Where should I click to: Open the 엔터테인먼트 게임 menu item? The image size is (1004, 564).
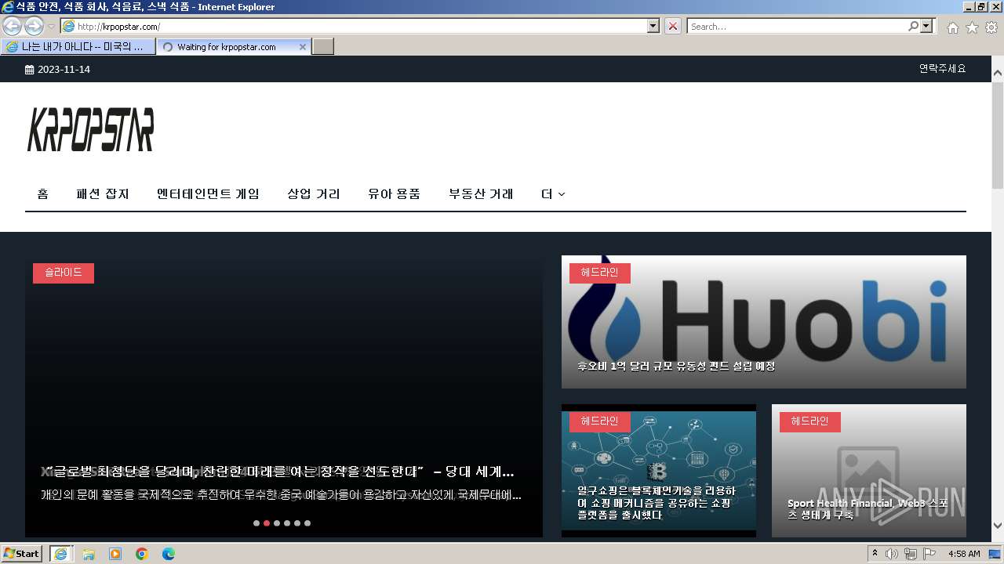(208, 193)
